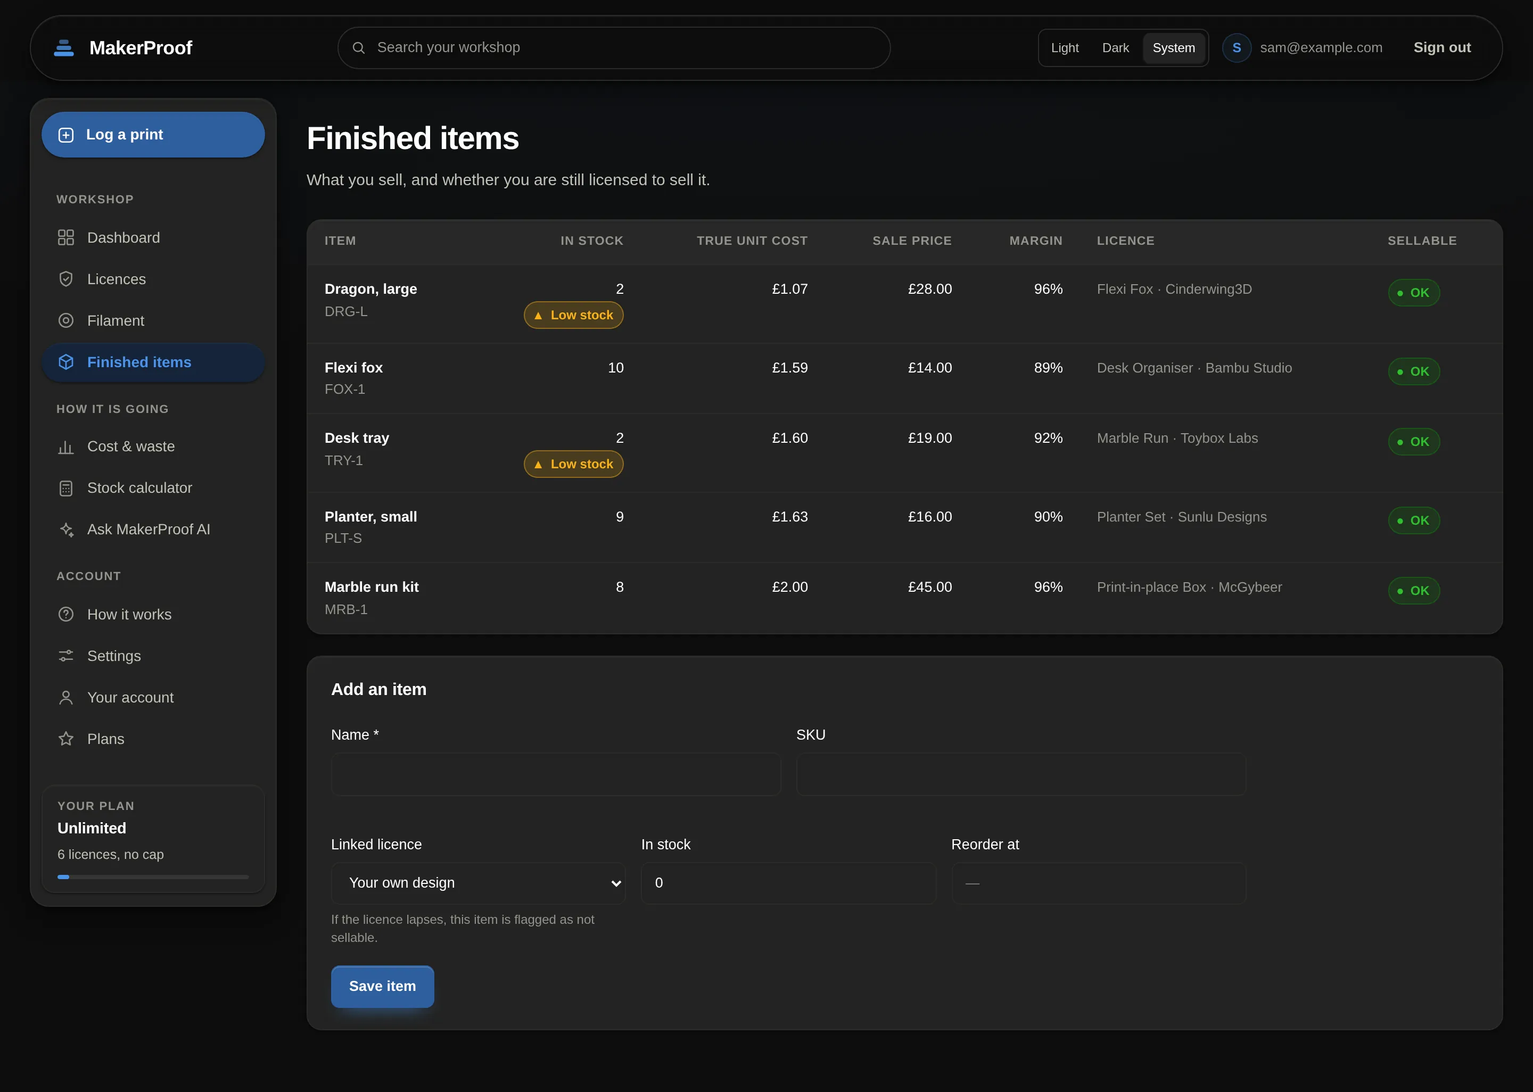Click the How it works question icon

point(66,615)
